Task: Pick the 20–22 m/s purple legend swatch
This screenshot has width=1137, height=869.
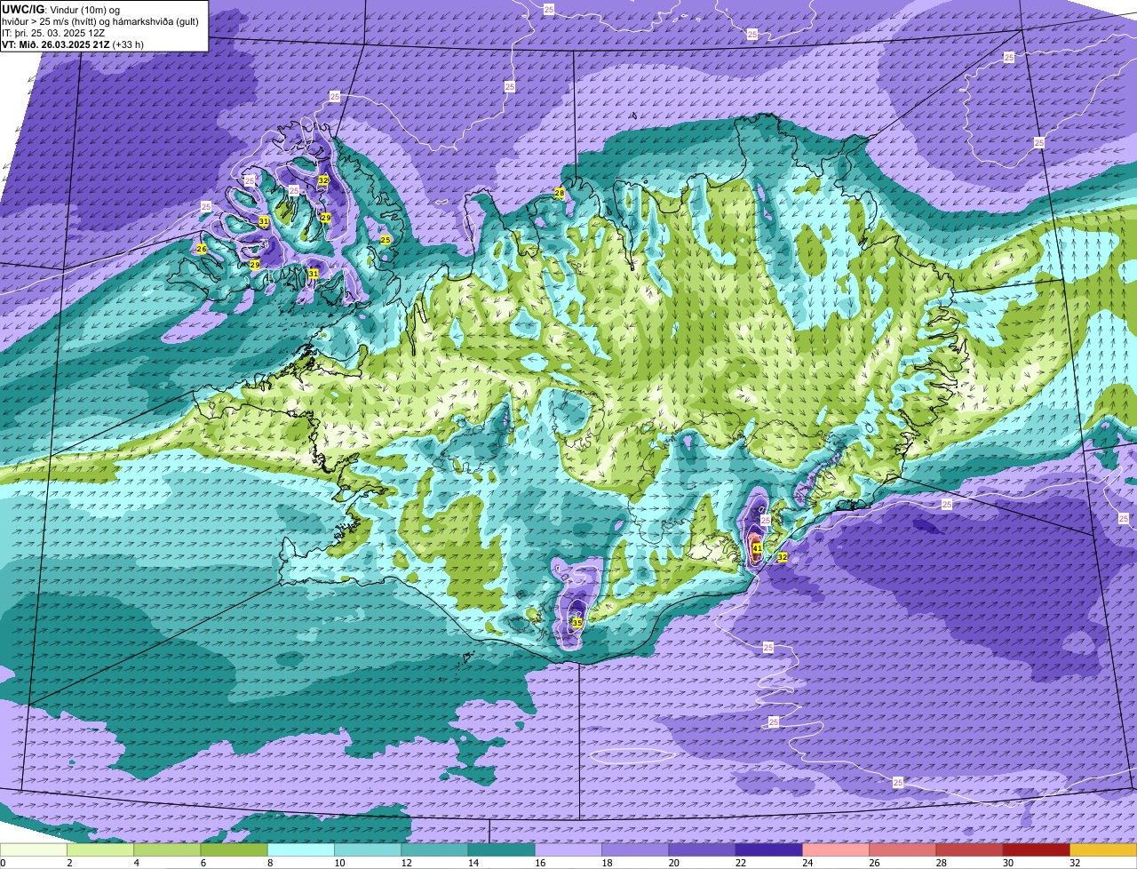Action: click(x=702, y=849)
